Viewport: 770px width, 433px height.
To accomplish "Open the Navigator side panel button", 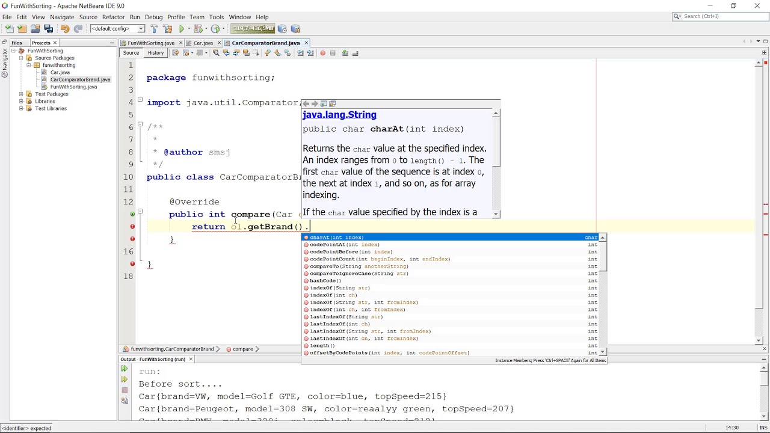I will 4,63.
